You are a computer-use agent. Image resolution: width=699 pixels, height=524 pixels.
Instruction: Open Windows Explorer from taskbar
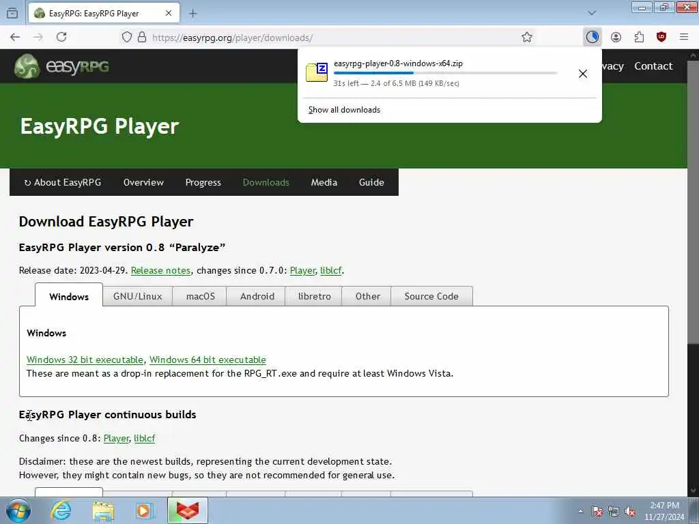pyautogui.click(x=103, y=510)
